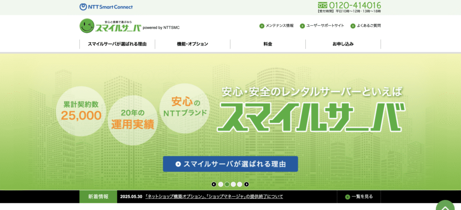Click the 受付時間 hours text
461x210 pixels.
[349, 11]
